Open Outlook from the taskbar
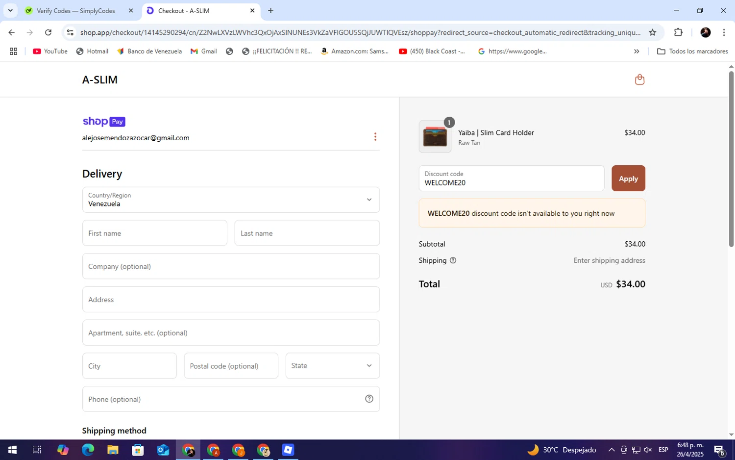 (163, 450)
